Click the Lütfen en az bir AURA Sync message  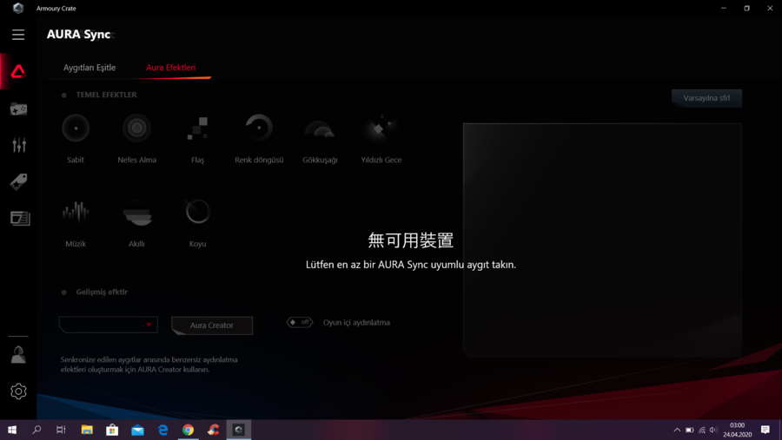click(x=410, y=265)
